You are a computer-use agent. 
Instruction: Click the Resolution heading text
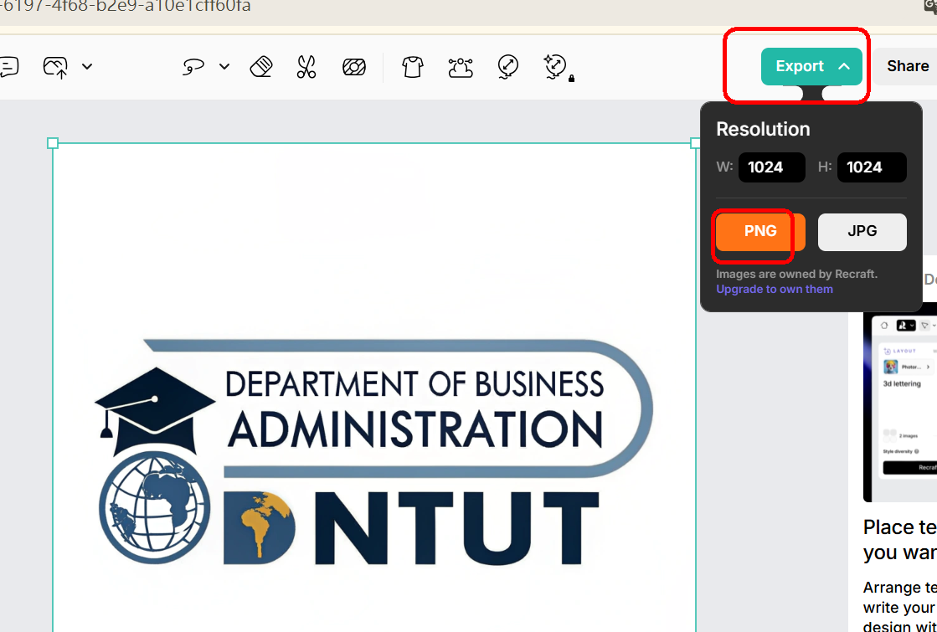763,129
